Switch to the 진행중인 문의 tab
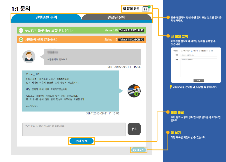226x162 pixels. (x=46, y=17)
